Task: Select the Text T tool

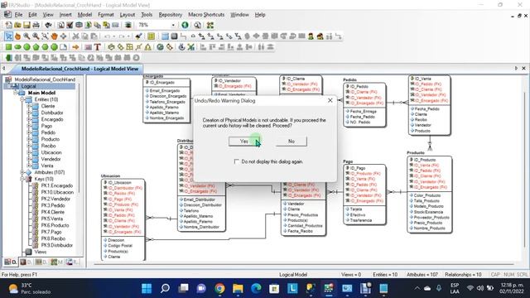Action: 98,47
